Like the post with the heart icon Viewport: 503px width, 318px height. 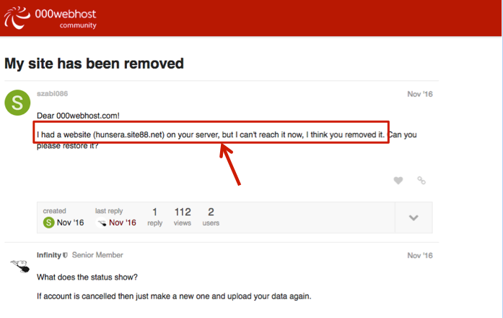(398, 181)
